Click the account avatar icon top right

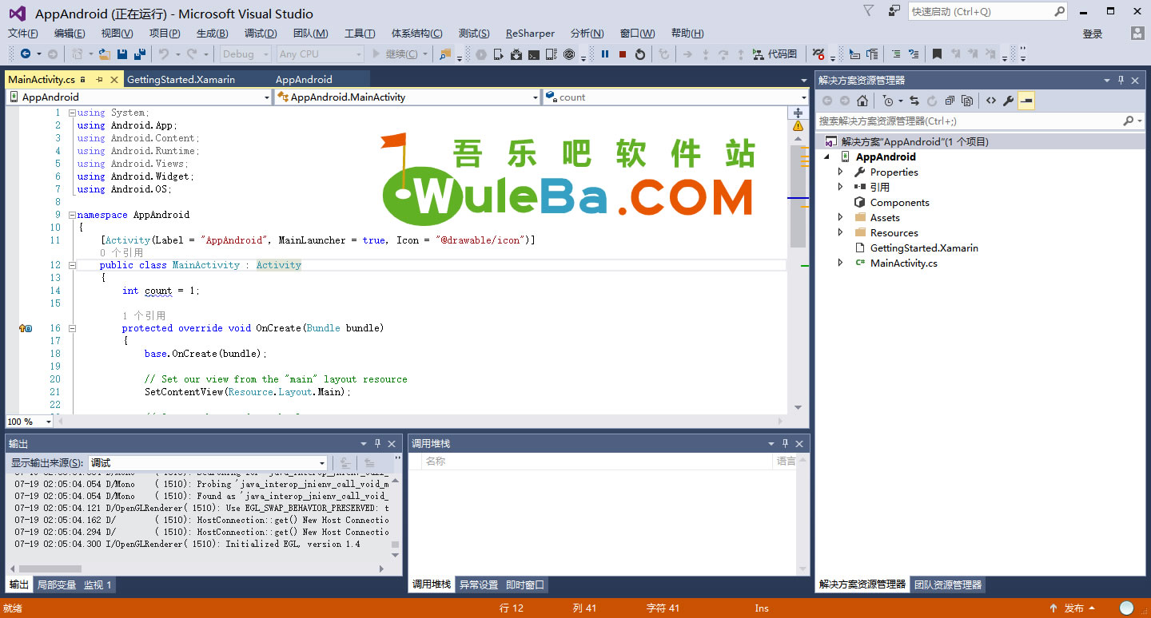[x=1137, y=33]
